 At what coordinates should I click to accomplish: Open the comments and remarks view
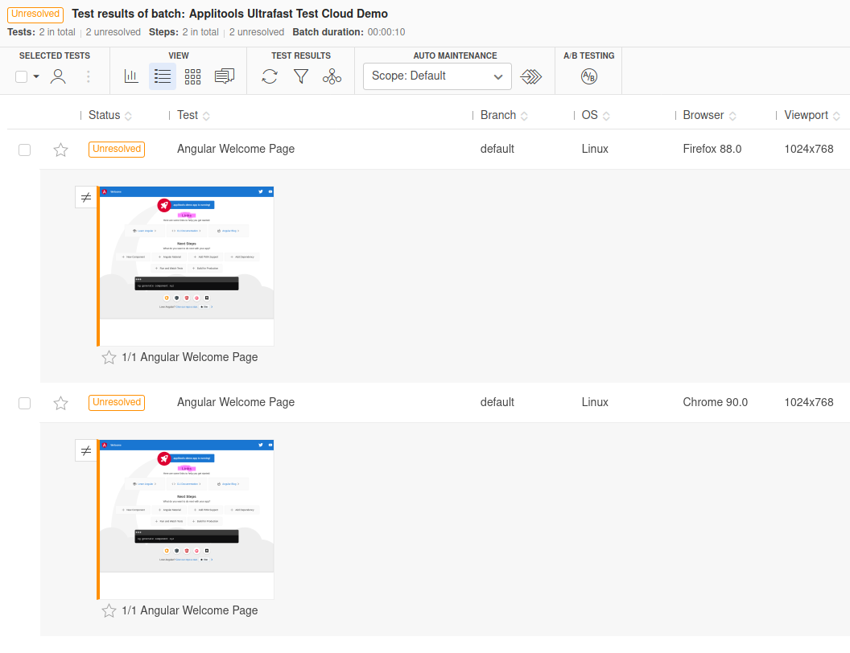[x=225, y=76]
